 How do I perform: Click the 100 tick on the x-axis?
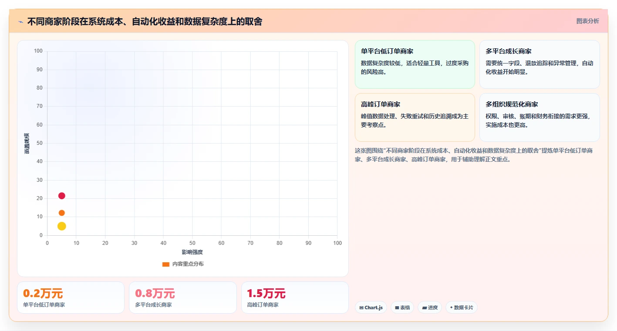coord(337,243)
